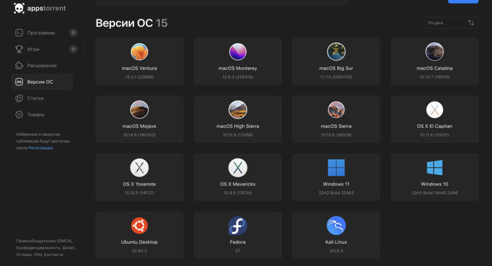Click the Статьи sidebar icon
492x266 pixels.
click(19, 98)
